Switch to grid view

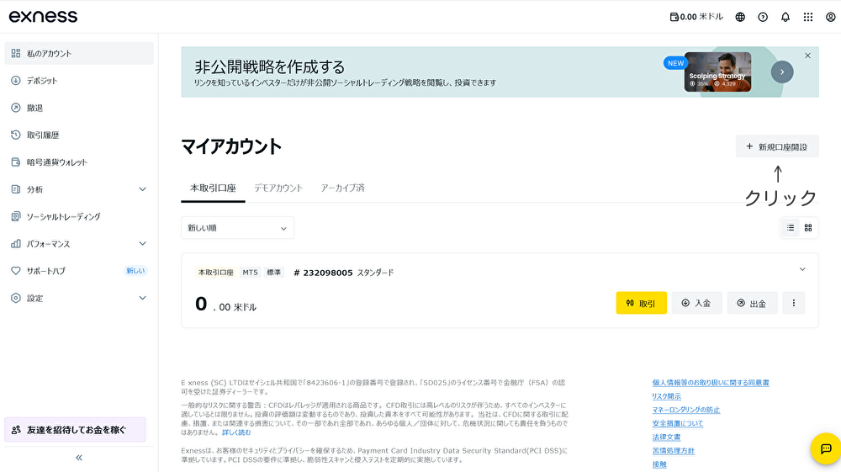tap(808, 228)
